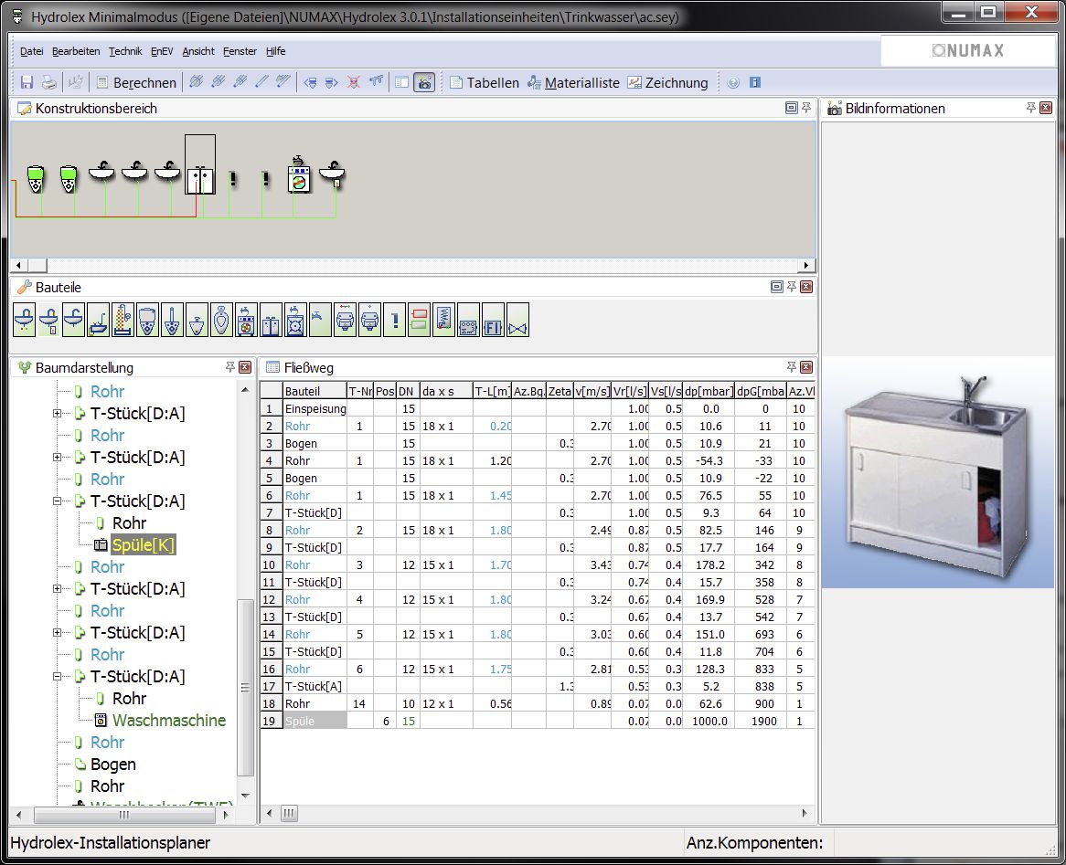Image resolution: width=1066 pixels, height=865 pixels.
Task: Select Waschmaschine in the tree
Action: click(x=168, y=721)
